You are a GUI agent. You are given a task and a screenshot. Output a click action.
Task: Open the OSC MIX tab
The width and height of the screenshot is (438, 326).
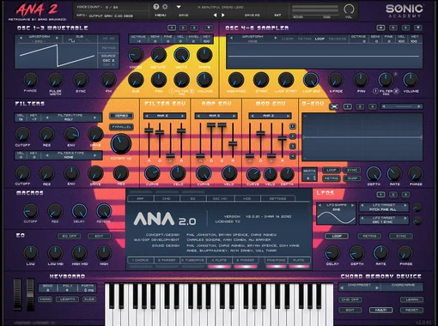[220, 198]
